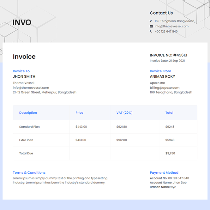
Task: Click the Total column header
Action: click(169, 113)
